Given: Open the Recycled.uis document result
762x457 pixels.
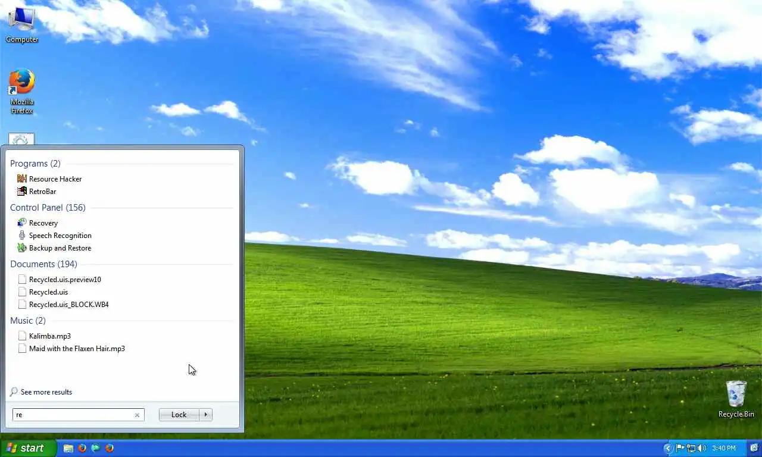Looking at the screenshot, I should [43, 292].
